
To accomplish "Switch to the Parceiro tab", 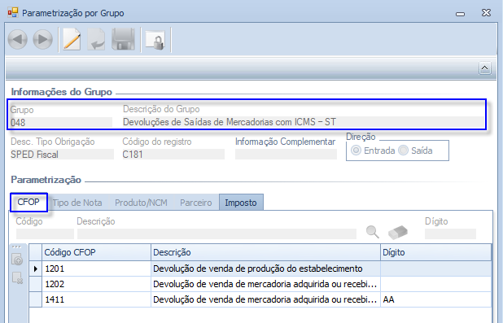I will (196, 203).
